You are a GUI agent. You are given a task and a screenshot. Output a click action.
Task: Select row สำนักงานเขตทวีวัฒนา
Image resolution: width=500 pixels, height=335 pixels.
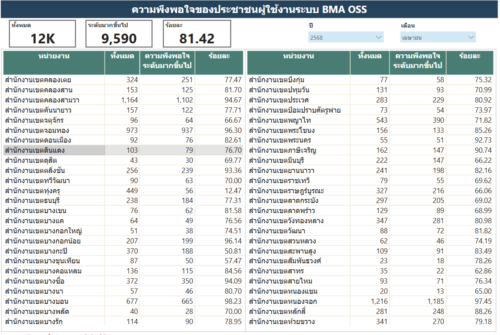pyautogui.click(x=124, y=181)
